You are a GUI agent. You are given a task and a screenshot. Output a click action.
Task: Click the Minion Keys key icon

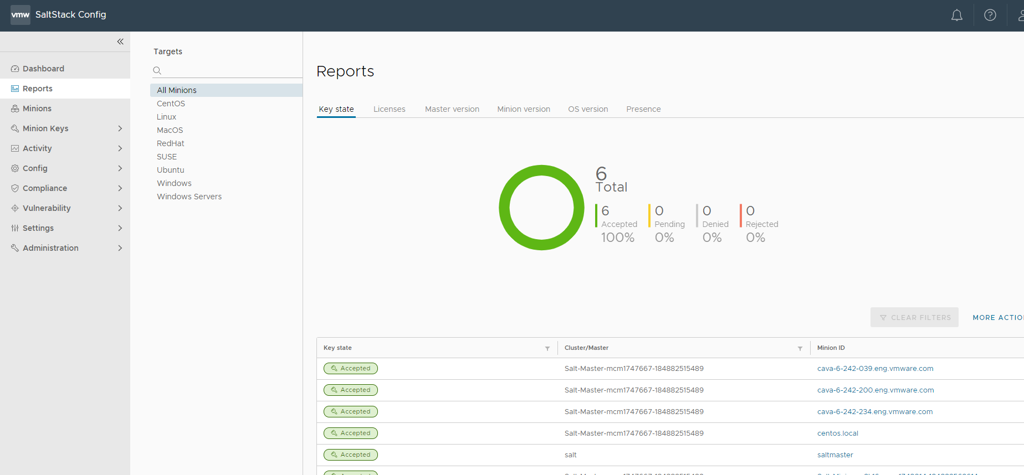(15, 128)
